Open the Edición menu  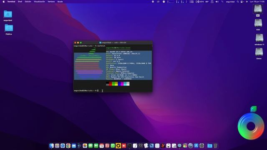click(28, 2)
